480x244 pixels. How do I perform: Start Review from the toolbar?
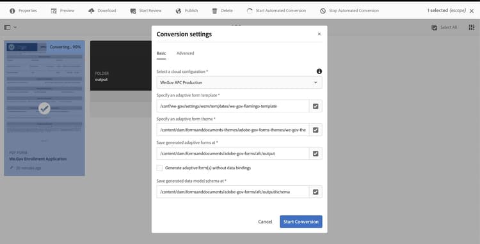click(146, 11)
